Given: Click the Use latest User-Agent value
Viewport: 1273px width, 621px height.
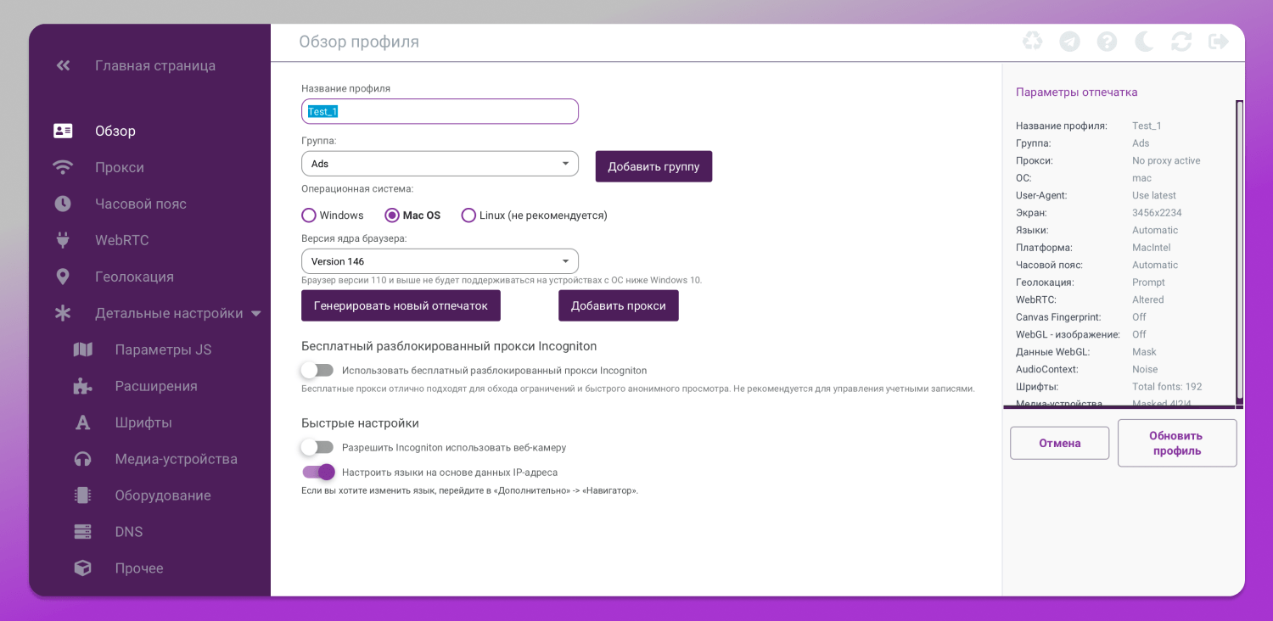Looking at the screenshot, I should pos(1154,195).
